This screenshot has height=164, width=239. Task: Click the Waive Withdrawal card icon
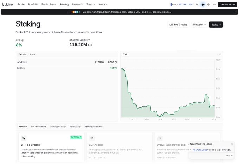pyautogui.click(x=160, y=138)
